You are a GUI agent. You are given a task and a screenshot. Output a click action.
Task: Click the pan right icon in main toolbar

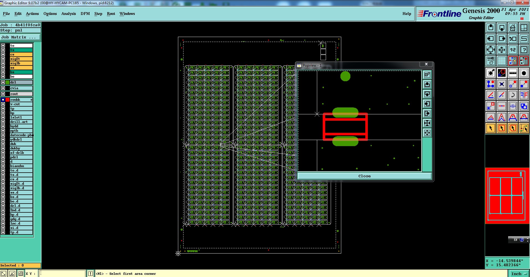502,39
